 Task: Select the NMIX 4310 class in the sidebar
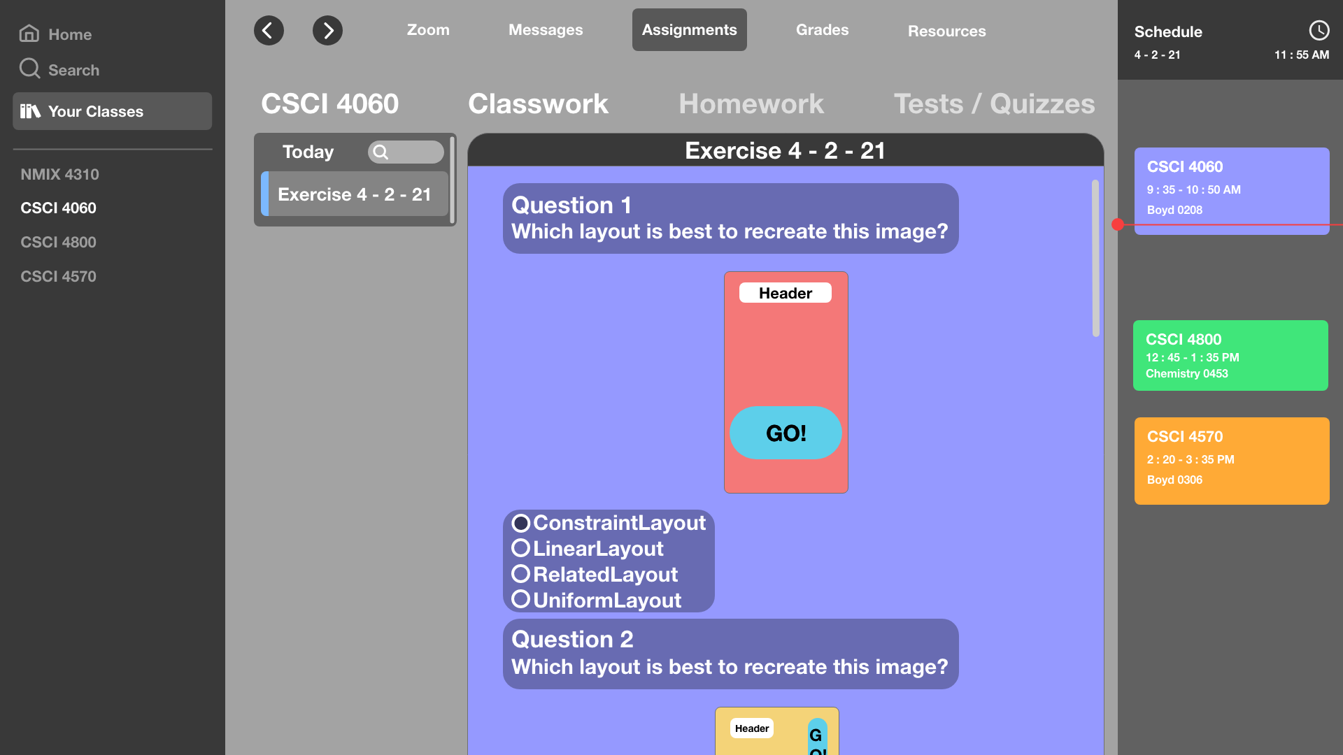tap(59, 174)
